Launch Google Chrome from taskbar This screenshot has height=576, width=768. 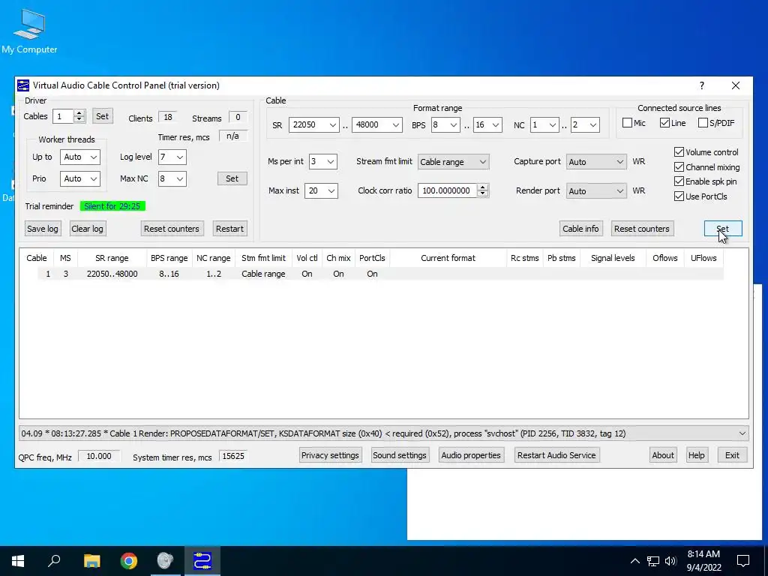[x=129, y=561]
